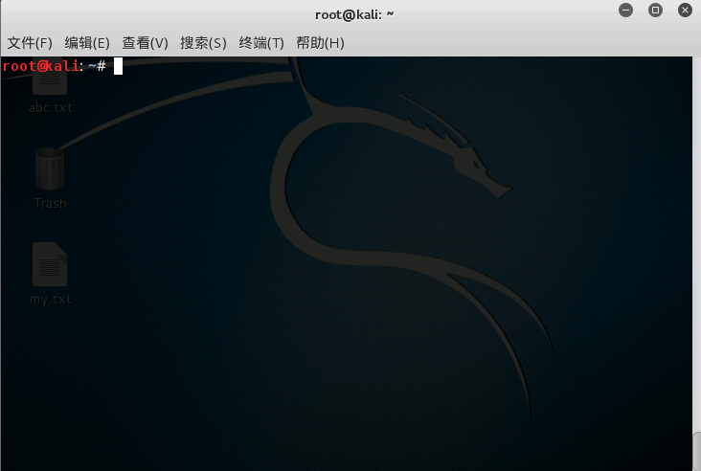Select the Trash can icon
Screen dimensions: 701x471
pos(50,169)
